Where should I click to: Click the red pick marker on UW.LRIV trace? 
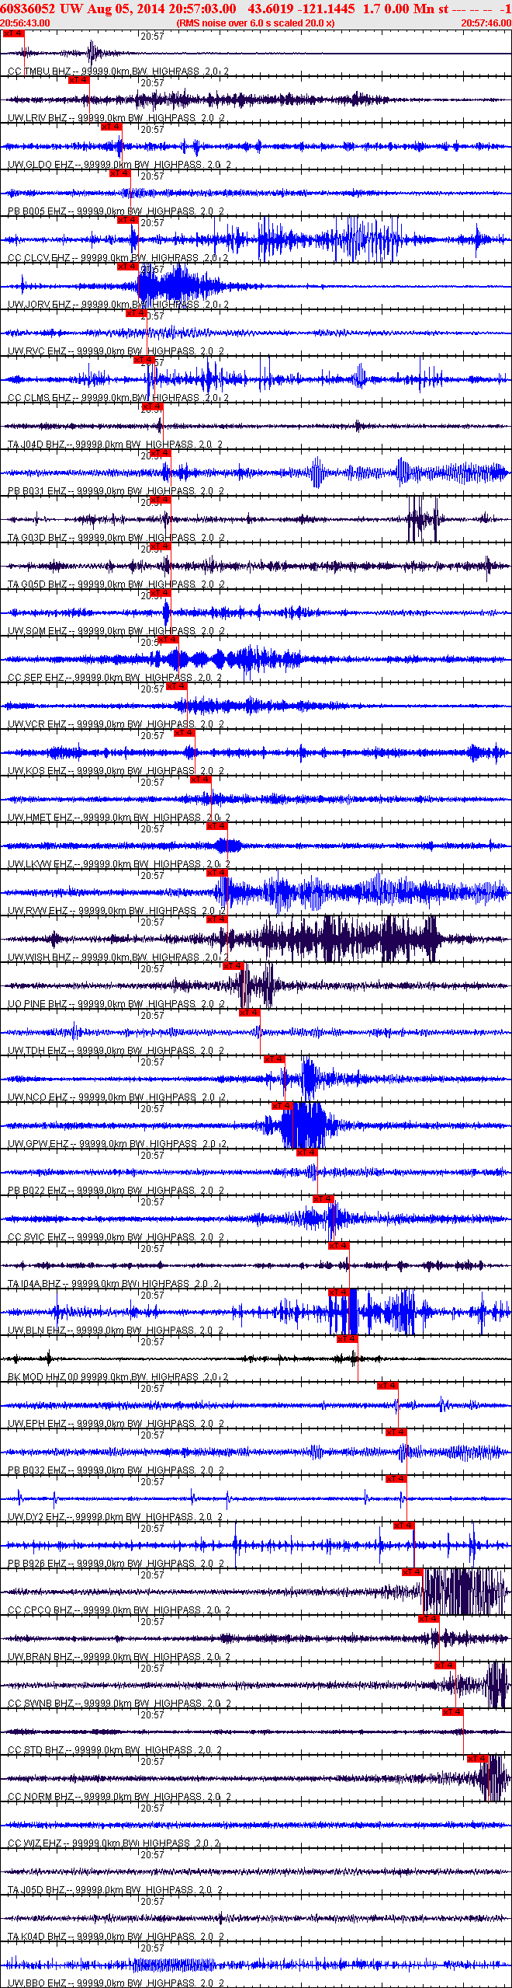pos(78,80)
